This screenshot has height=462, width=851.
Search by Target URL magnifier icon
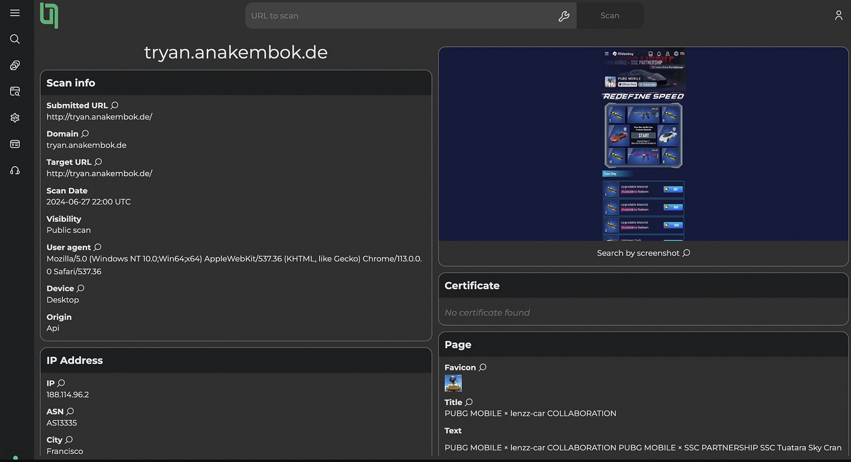click(98, 162)
